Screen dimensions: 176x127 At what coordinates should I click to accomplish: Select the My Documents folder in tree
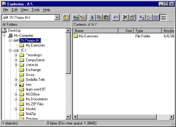37,99
